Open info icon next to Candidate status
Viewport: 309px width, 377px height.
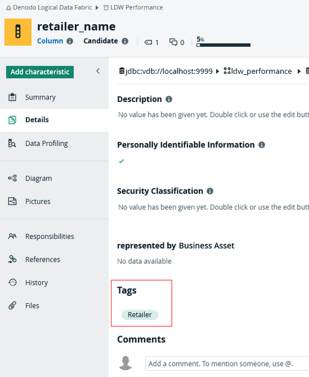(125, 41)
